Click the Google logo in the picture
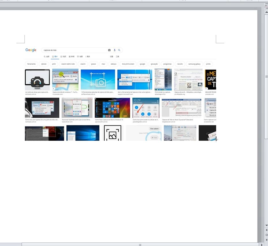Screen dimensions: 268x246 (31, 50)
